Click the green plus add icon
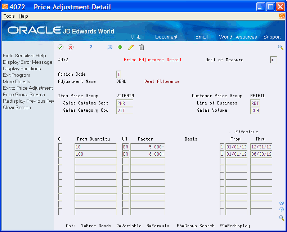This screenshot has width=287, height=232. pyautogui.click(x=120, y=47)
